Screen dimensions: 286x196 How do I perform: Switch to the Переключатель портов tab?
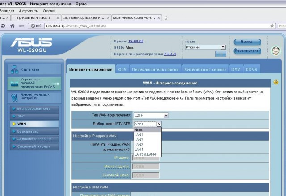(x=155, y=69)
